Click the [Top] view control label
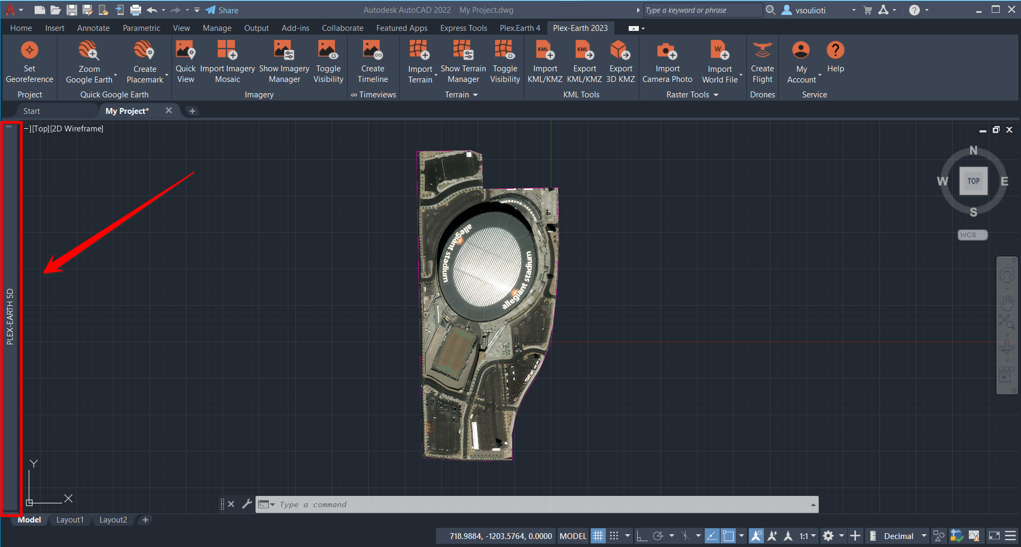1021x547 pixels. [41, 129]
